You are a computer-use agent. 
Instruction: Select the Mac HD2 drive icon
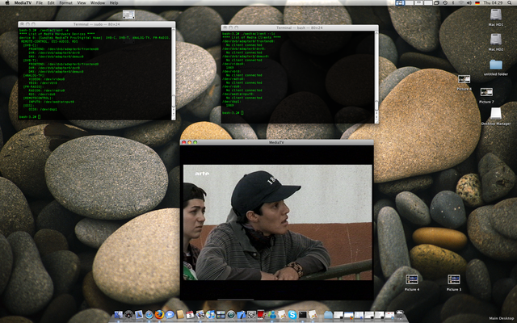click(495, 40)
